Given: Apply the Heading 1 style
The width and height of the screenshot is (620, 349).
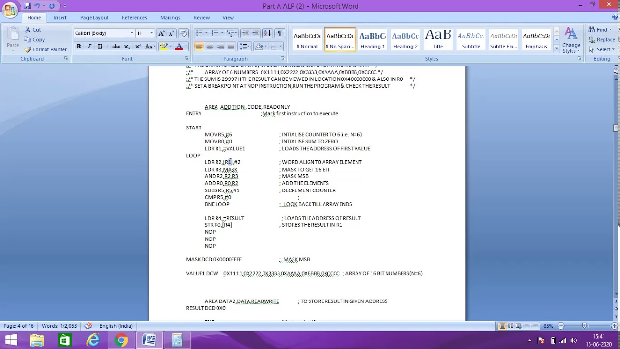Looking at the screenshot, I should (x=372, y=39).
